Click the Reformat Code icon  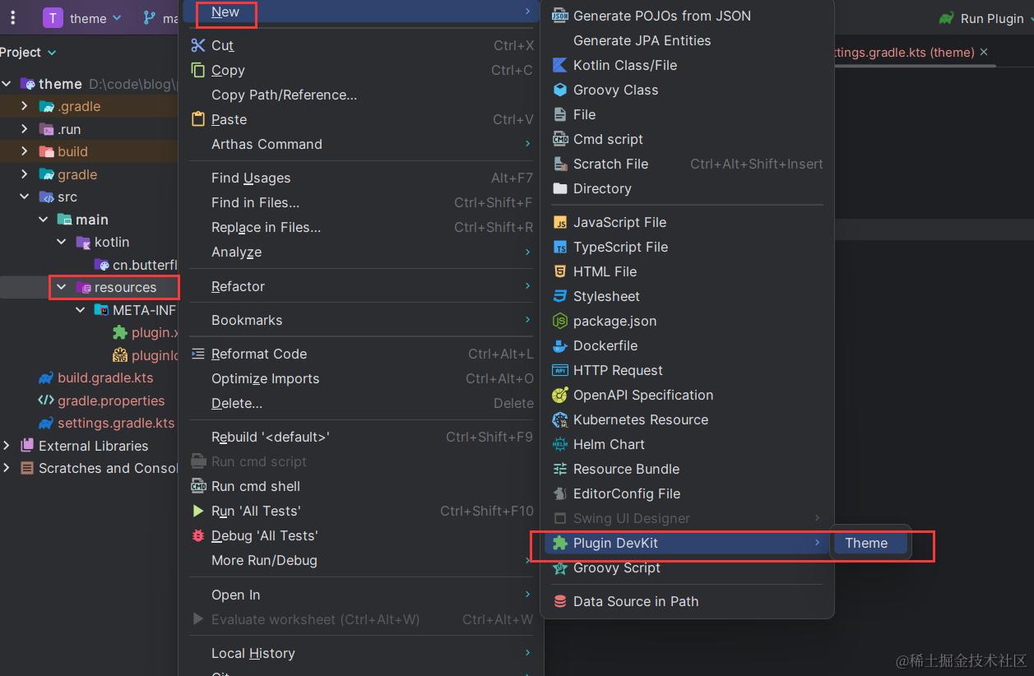198,354
